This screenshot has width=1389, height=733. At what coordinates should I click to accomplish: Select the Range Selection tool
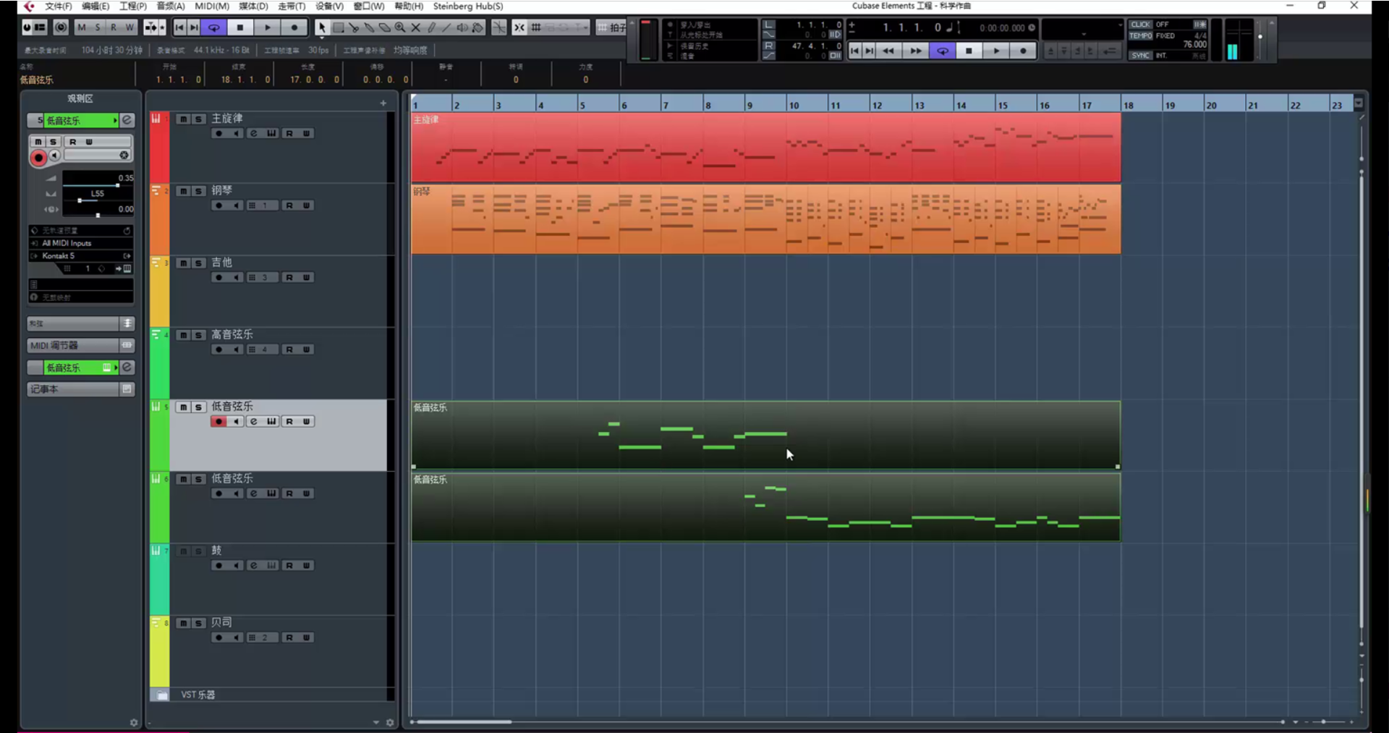(338, 27)
